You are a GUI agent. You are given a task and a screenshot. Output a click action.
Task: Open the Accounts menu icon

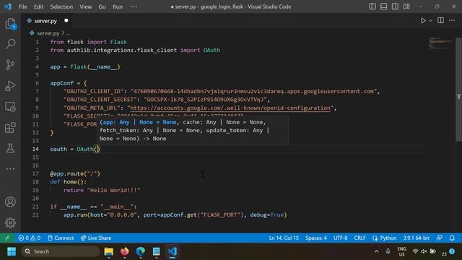point(10,202)
